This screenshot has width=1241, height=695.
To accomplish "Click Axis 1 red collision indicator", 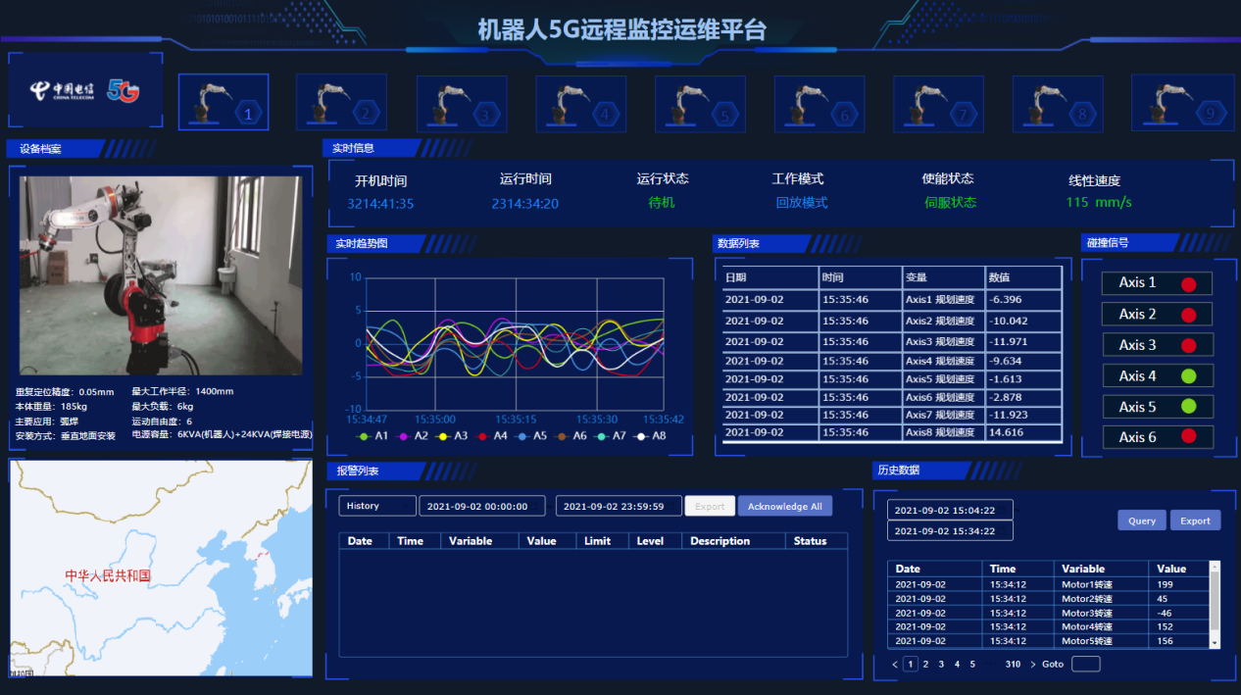I will pyautogui.click(x=1188, y=284).
